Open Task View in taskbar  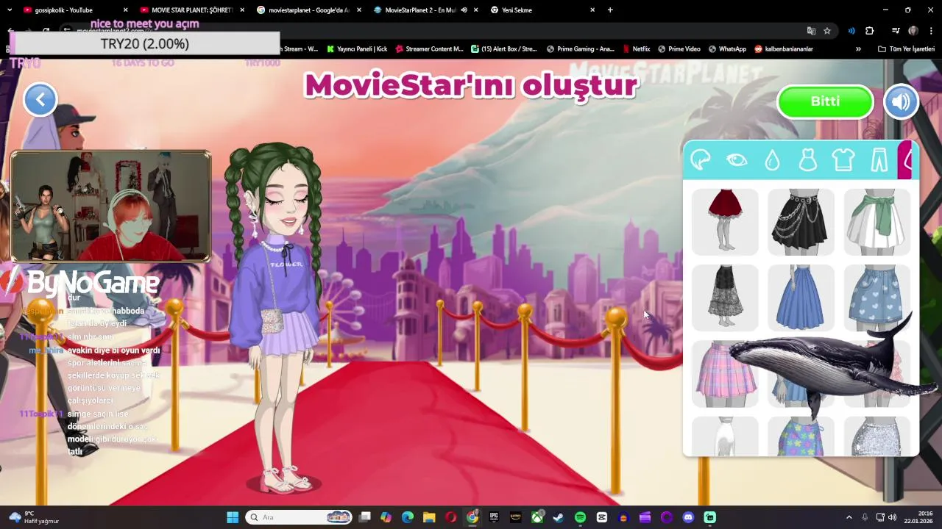click(364, 517)
